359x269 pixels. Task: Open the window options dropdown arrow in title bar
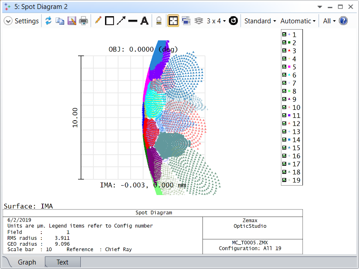pos(320,7)
